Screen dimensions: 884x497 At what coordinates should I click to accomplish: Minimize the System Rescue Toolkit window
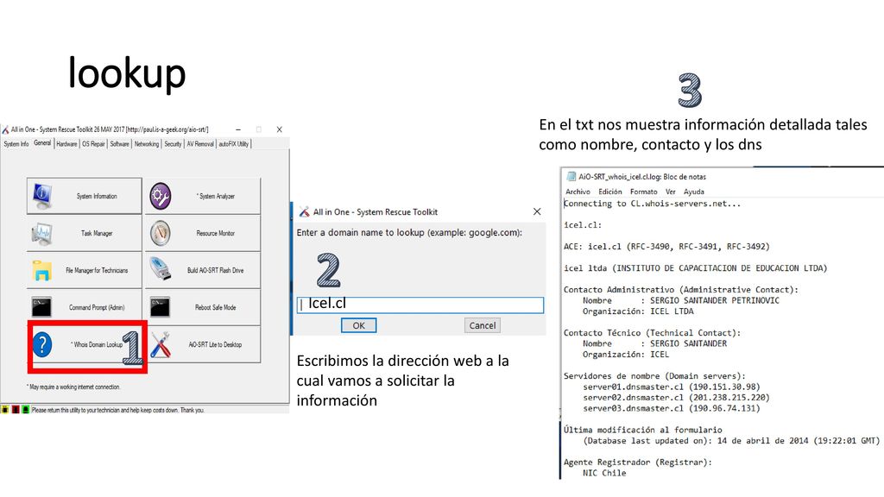(238, 129)
